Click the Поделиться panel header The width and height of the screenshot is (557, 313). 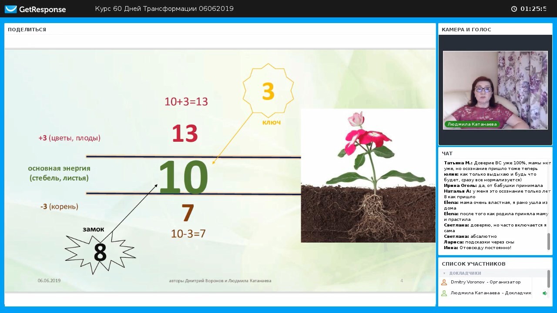[27, 30]
